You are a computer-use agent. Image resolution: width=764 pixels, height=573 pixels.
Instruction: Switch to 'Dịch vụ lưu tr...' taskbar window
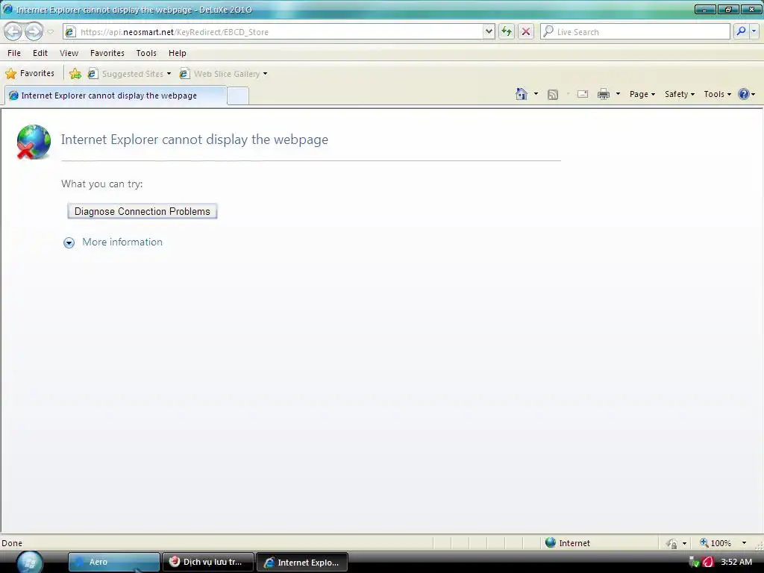pos(207,563)
